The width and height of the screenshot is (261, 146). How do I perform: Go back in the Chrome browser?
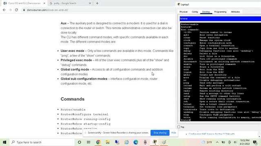pos(4,10)
